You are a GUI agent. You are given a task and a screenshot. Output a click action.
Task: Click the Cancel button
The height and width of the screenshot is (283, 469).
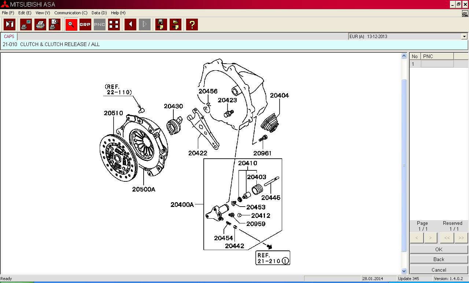tap(439, 270)
